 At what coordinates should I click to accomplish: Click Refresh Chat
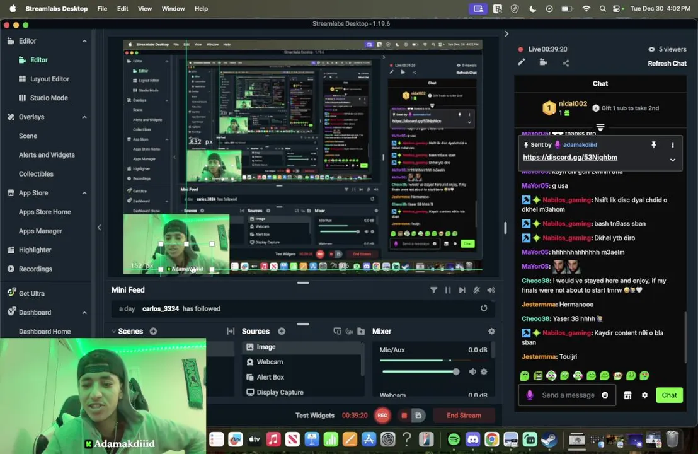(667, 63)
